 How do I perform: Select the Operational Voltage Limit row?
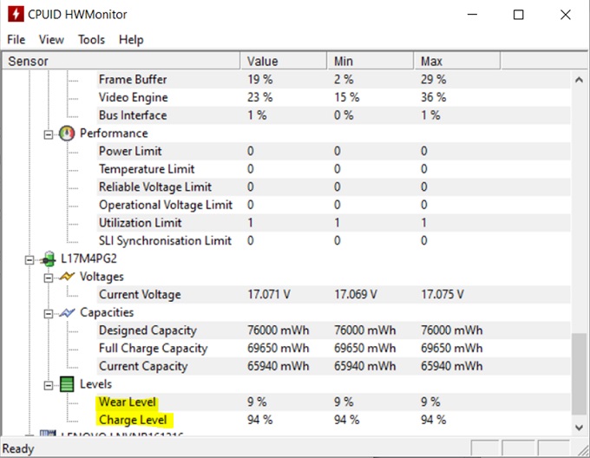click(x=333, y=205)
